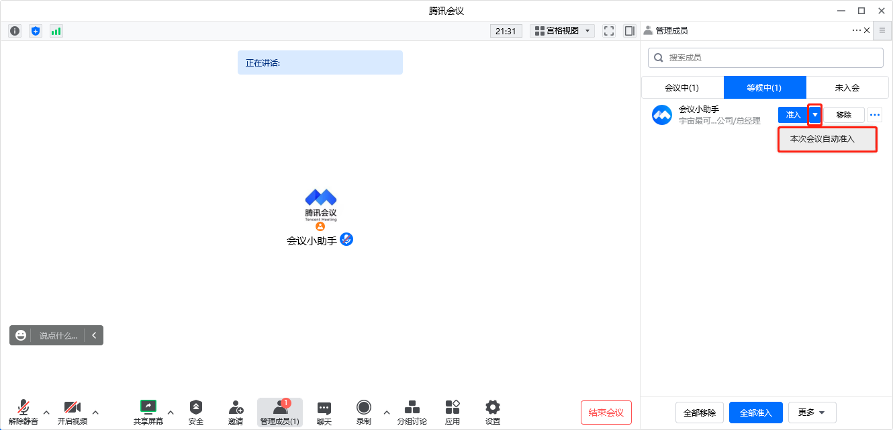Maximize the 腾讯会议 window
Viewport: 893px width, 430px height.
pyautogui.click(x=861, y=11)
